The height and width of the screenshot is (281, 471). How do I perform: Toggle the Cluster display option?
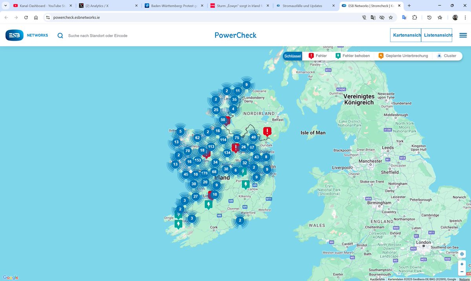click(x=446, y=56)
